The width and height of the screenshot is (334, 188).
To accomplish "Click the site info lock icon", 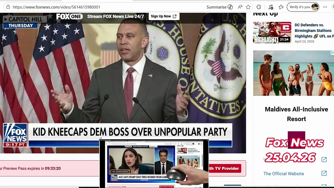I will (8, 7).
